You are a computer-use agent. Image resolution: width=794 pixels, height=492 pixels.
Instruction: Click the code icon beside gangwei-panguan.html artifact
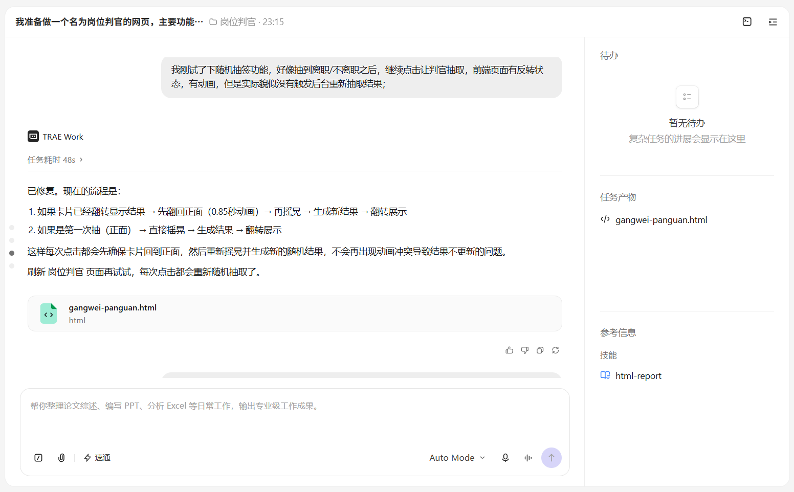coord(605,219)
